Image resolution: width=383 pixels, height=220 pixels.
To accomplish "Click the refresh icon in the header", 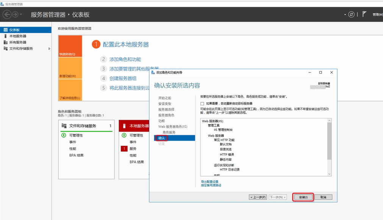I will click(x=352, y=14).
